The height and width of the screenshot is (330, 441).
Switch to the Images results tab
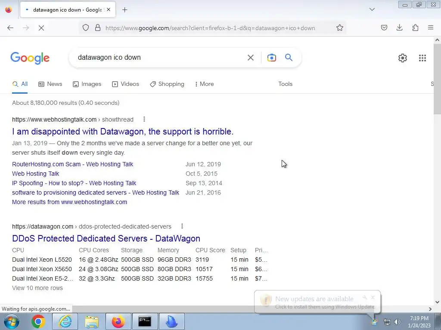click(x=87, y=84)
